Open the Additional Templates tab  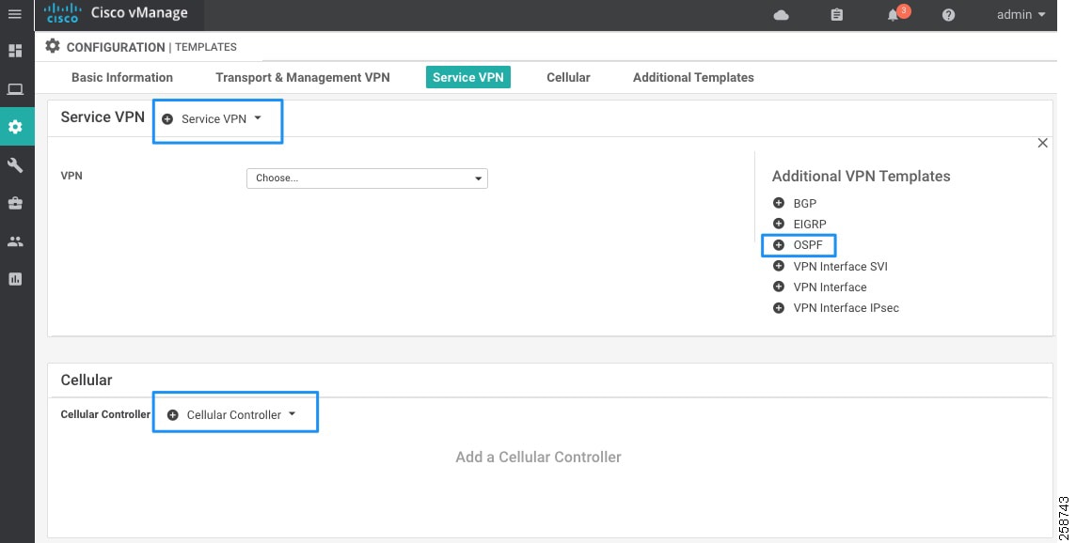[x=693, y=77]
